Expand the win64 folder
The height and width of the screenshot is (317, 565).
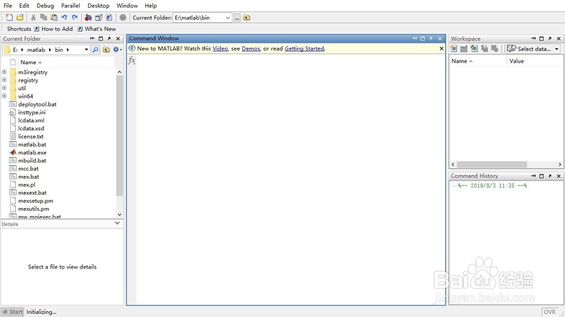tap(5, 96)
